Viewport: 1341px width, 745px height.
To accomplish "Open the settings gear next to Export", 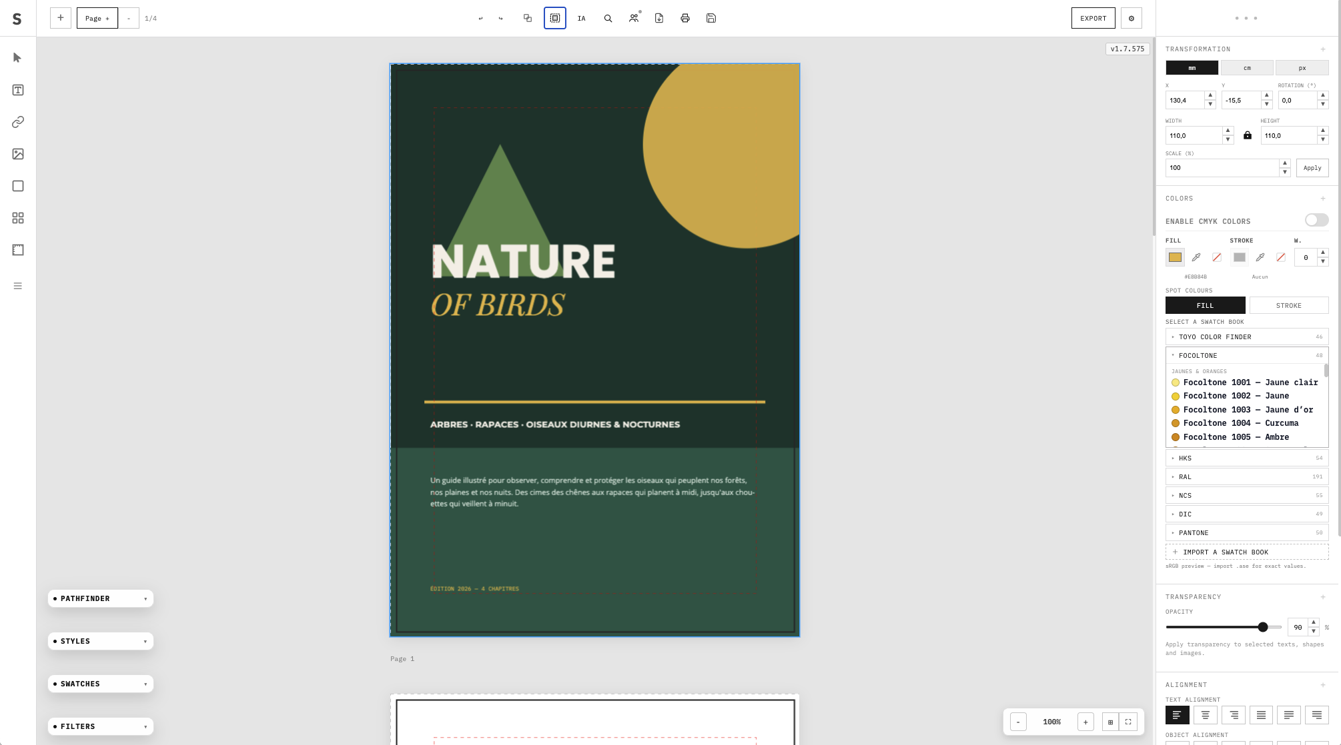I will (1132, 18).
